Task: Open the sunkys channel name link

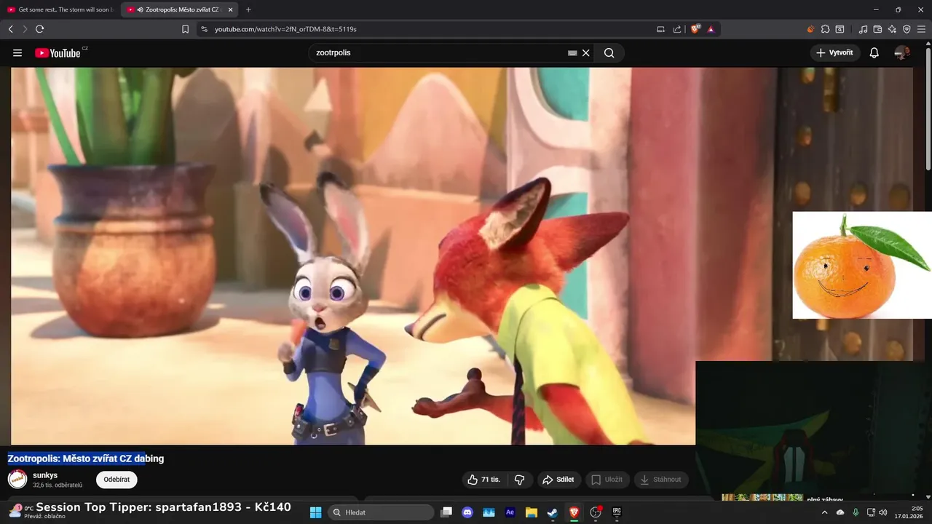Action: coord(45,475)
